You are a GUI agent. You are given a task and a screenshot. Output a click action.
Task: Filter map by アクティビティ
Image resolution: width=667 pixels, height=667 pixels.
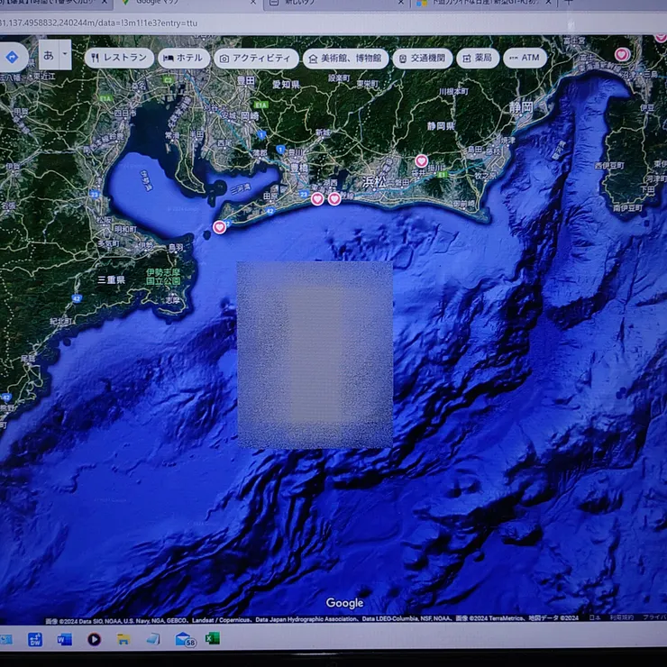click(255, 59)
